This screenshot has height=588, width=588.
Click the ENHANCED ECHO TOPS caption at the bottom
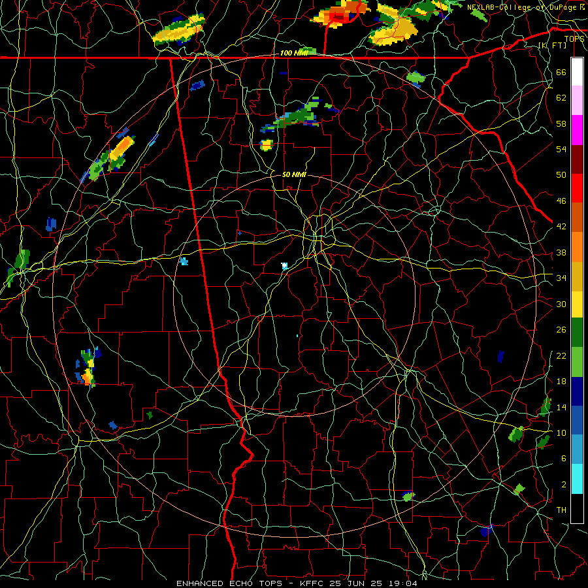coord(229,583)
